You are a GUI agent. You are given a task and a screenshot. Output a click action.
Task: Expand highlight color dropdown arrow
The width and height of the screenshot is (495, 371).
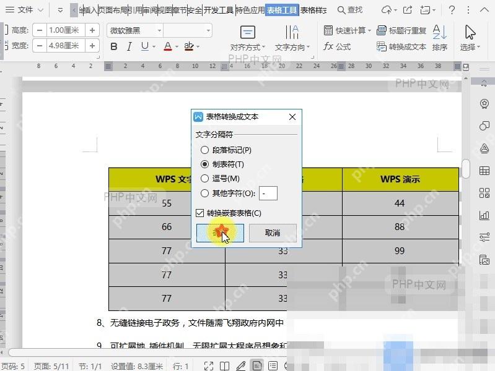tap(198, 46)
